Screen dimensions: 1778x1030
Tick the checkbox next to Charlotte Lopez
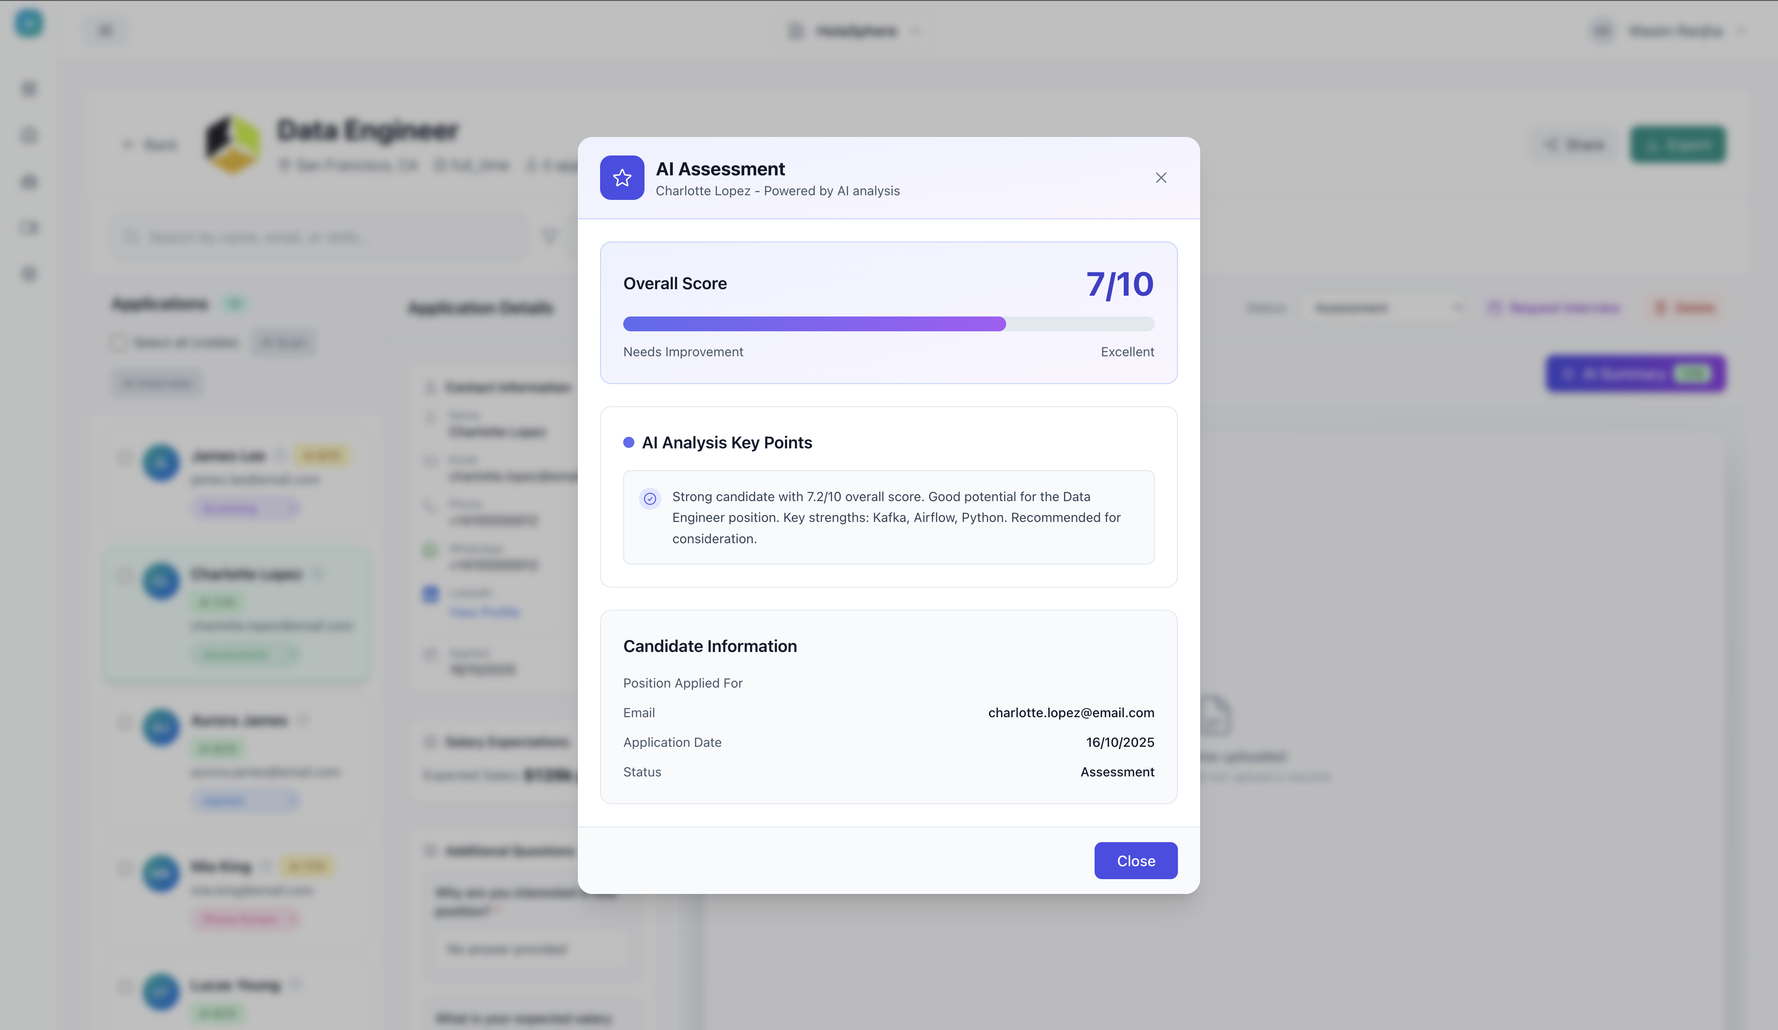[x=124, y=576]
